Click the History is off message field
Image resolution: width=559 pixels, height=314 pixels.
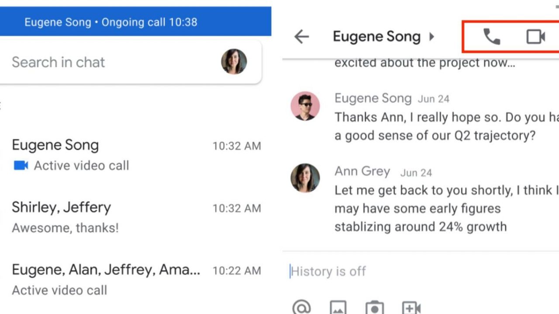(419, 271)
